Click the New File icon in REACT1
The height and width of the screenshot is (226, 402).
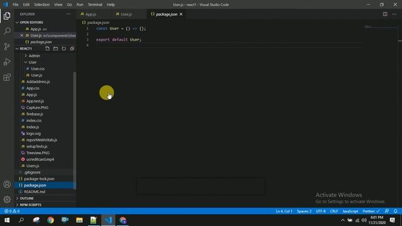[x=47, y=48]
